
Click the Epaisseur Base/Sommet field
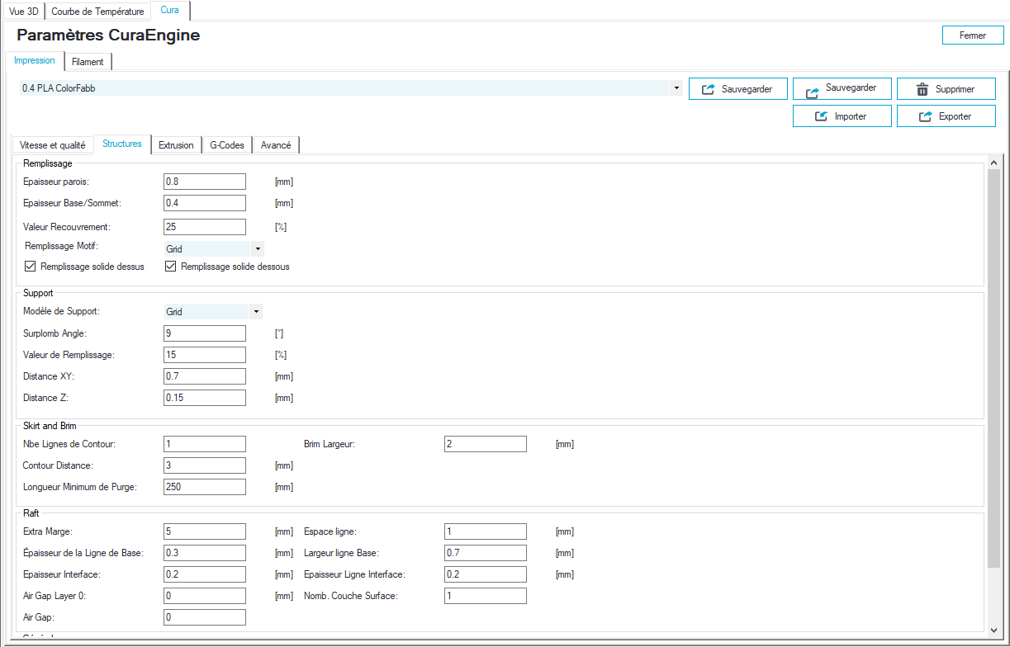pos(205,203)
